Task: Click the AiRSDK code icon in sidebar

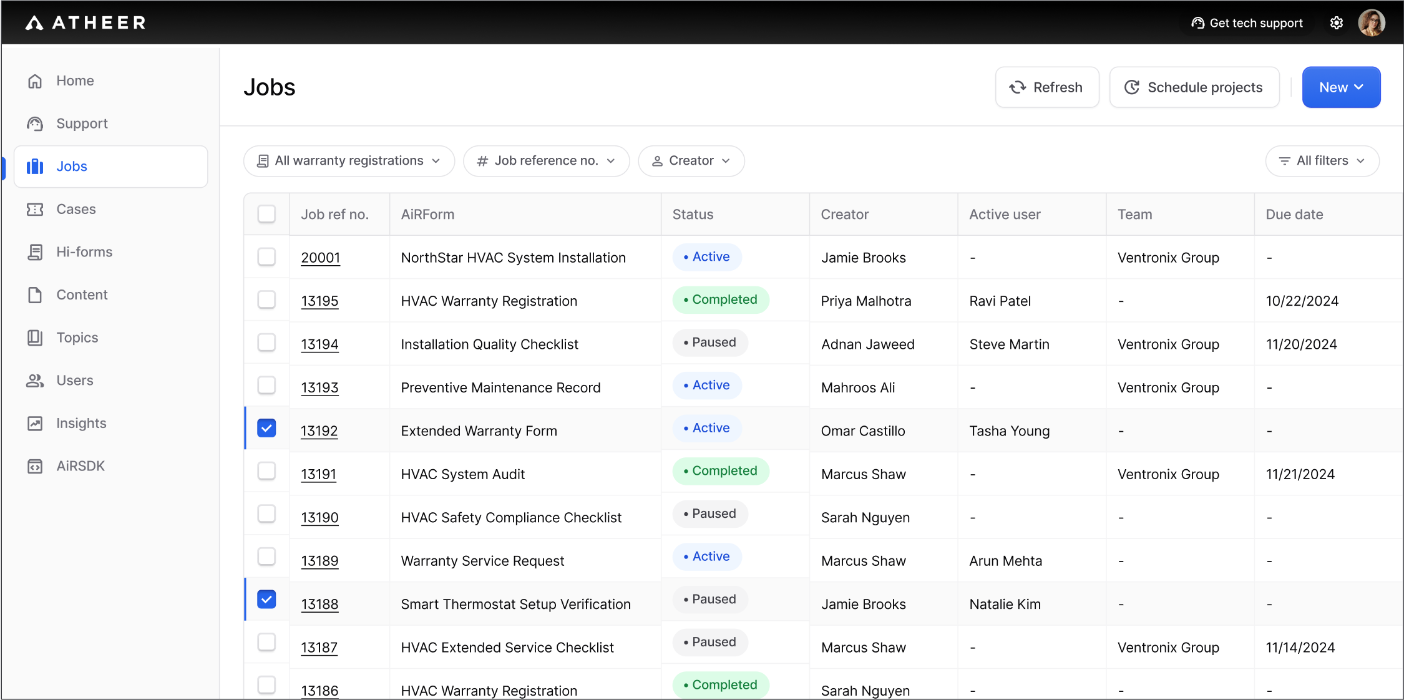Action: click(35, 466)
